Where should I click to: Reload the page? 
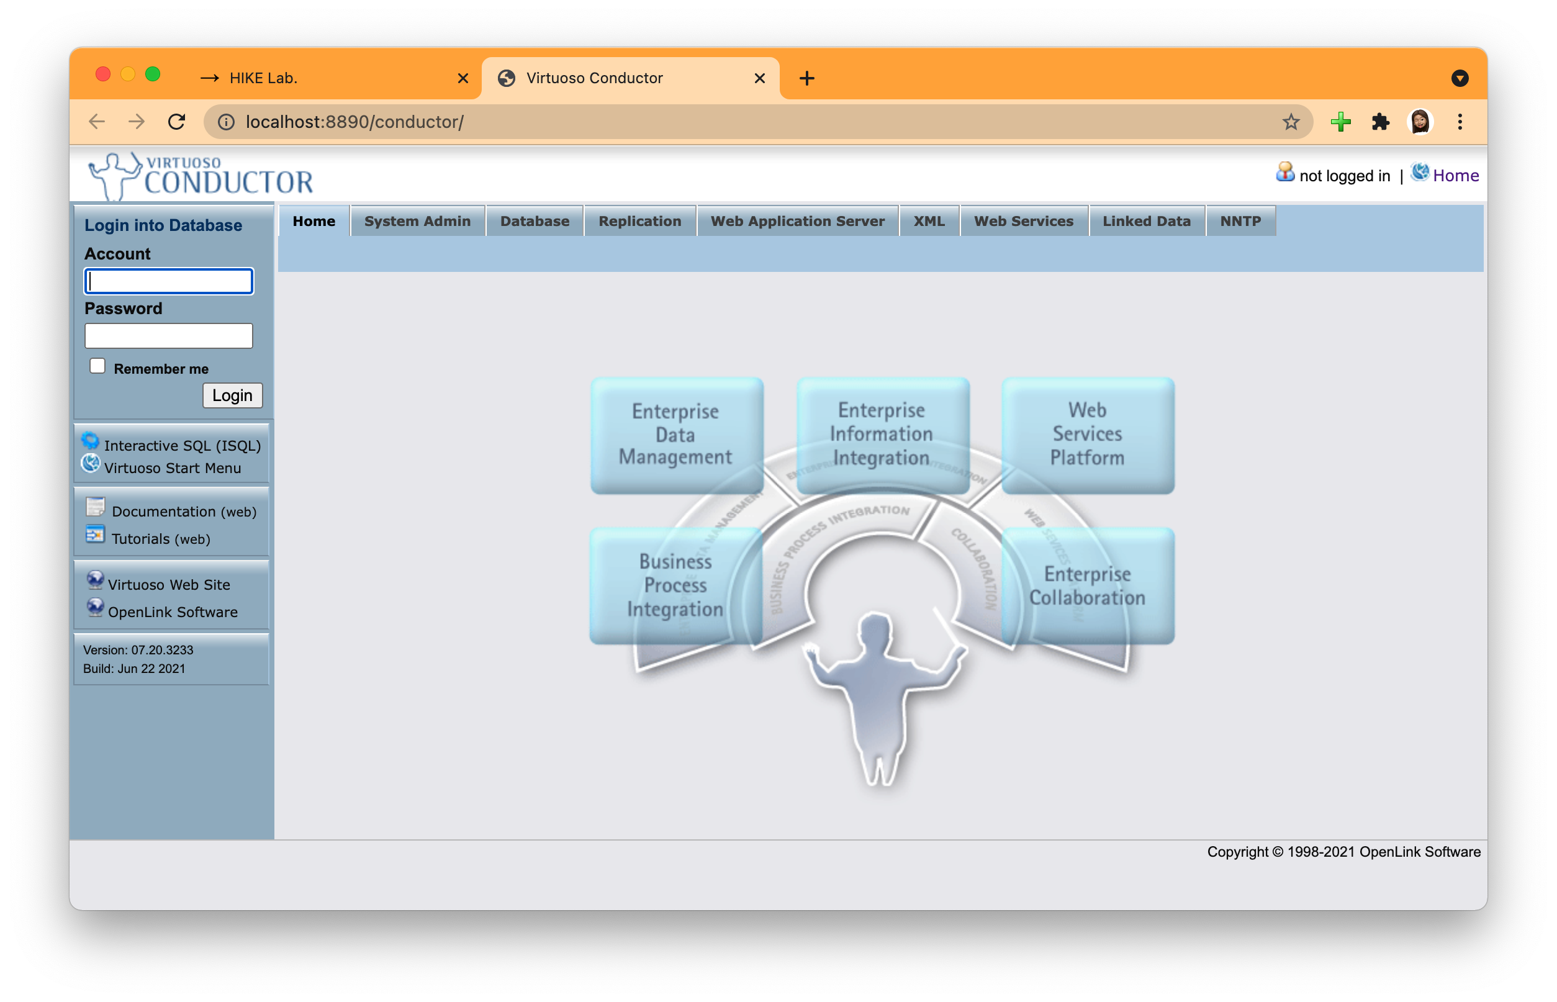pos(176,122)
